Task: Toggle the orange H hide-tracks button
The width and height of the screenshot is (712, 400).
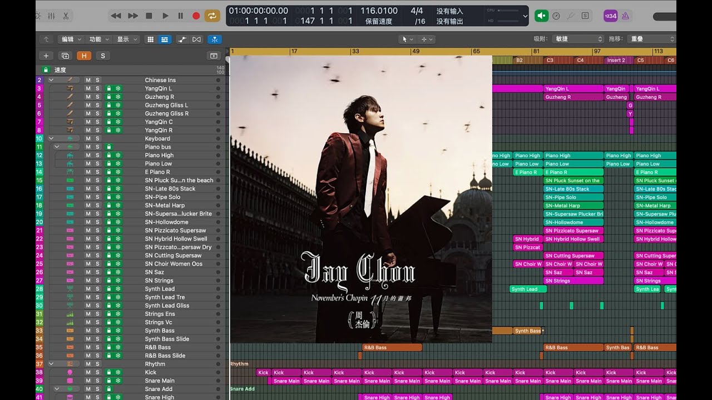Action: 85,56
